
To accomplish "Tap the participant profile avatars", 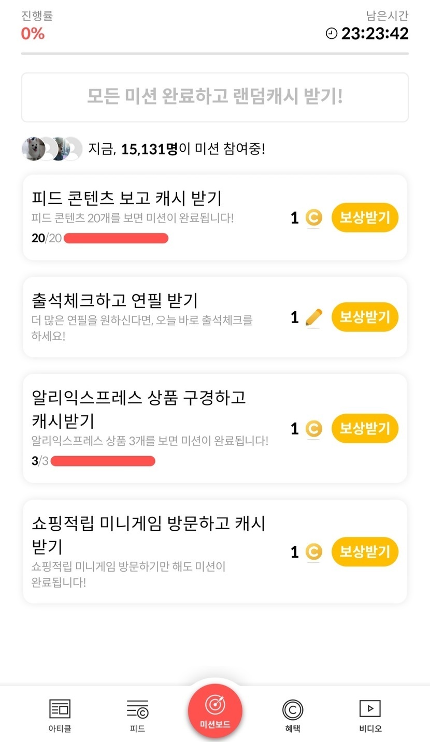I will [x=52, y=149].
